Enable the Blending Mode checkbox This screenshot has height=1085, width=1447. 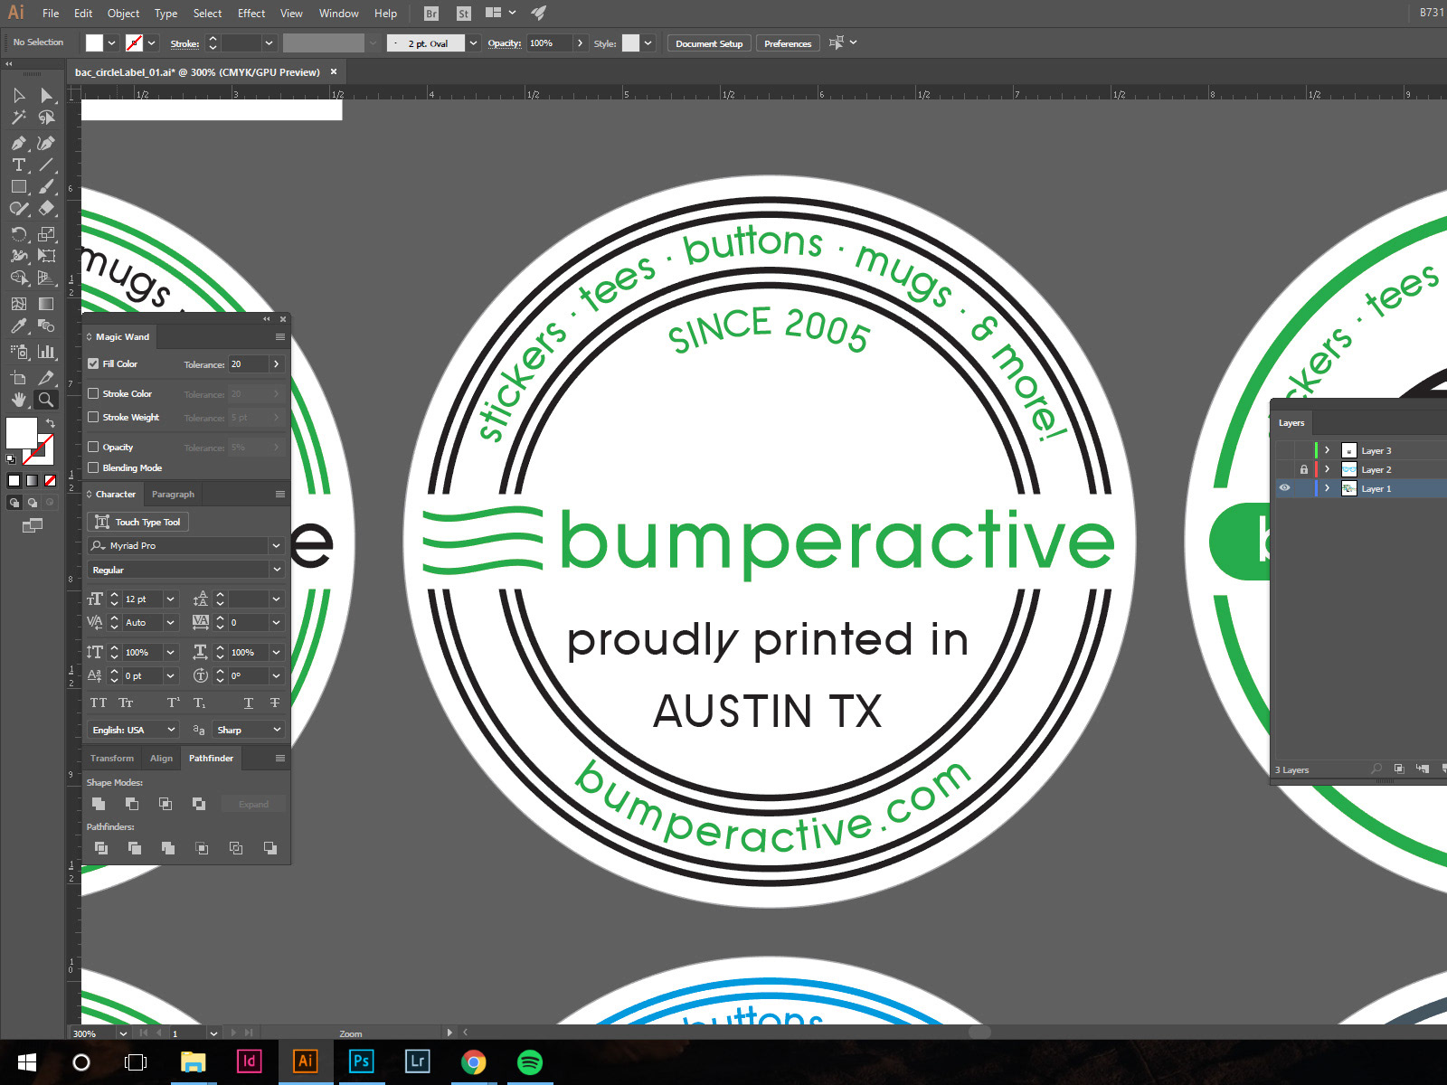pyautogui.click(x=93, y=467)
